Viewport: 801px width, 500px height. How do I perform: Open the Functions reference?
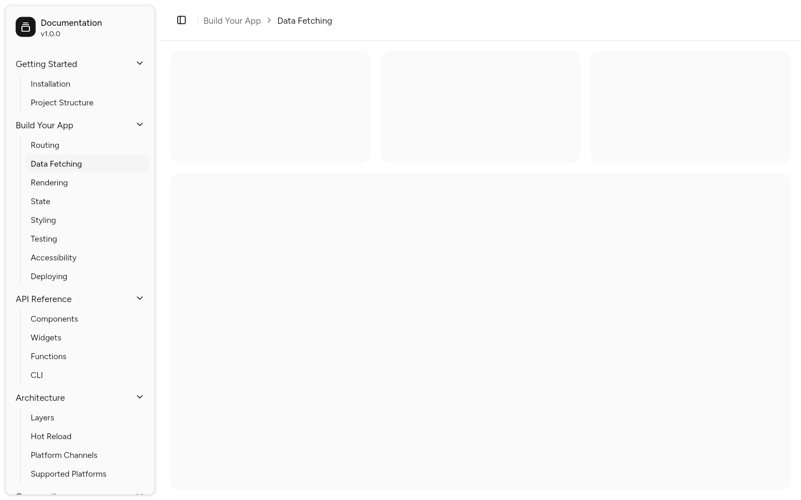pyautogui.click(x=87, y=356)
